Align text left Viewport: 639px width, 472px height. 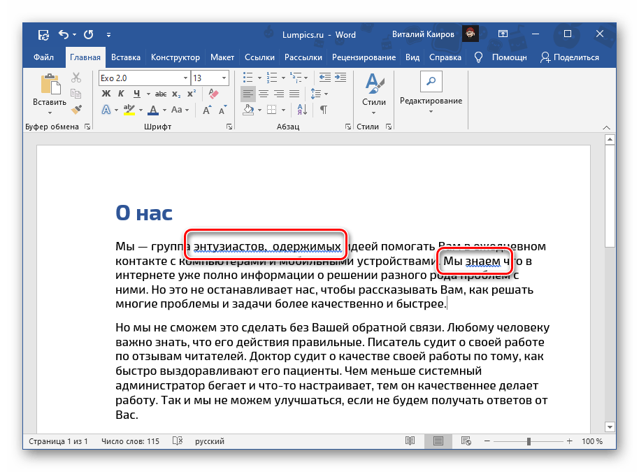click(247, 94)
